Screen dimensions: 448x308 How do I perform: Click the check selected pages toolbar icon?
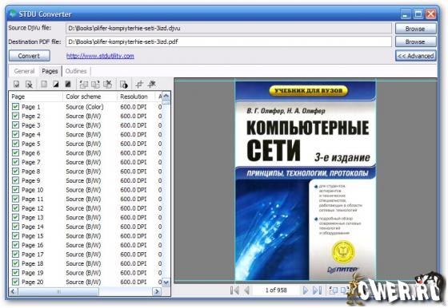(17, 85)
